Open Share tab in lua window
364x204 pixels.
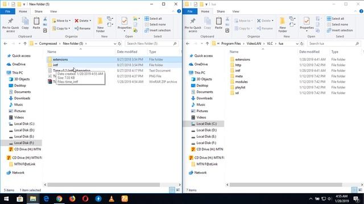[221, 11]
